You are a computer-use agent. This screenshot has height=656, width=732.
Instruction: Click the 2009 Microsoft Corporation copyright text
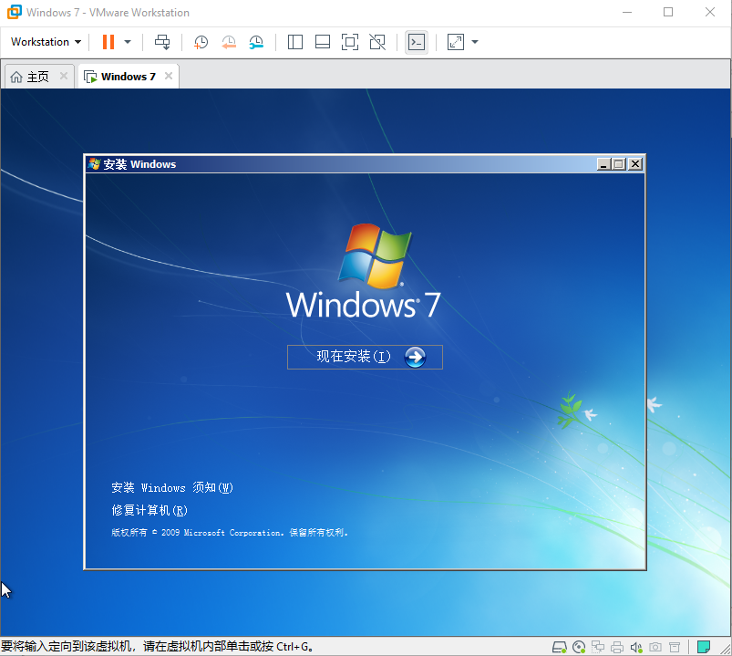coord(230,533)
